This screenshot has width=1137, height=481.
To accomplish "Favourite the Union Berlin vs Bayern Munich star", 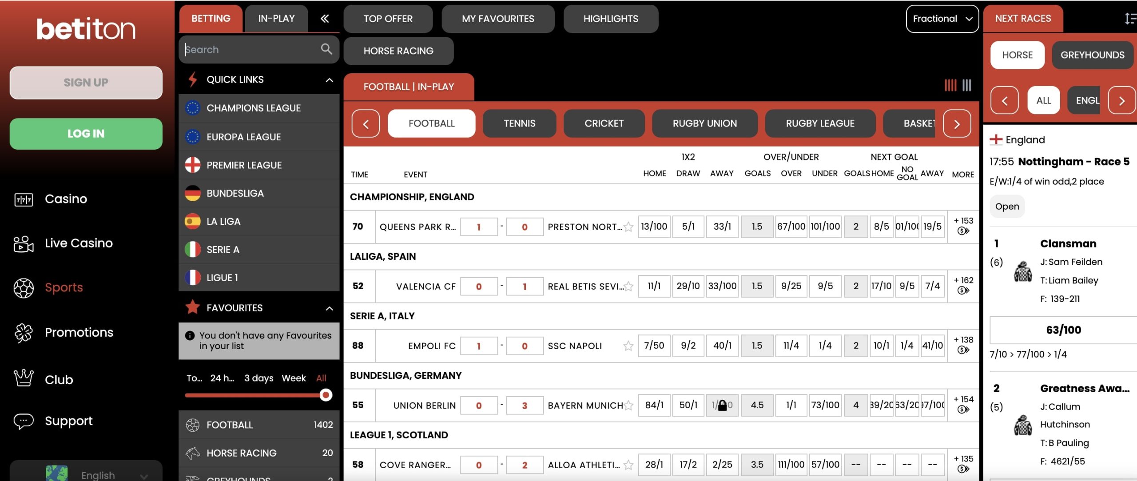I will (628, 405).
